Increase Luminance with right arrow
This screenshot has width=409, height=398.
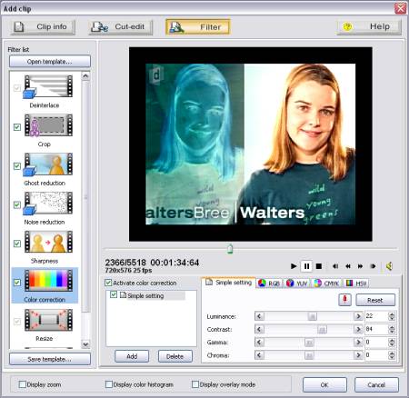click(358, 316)
